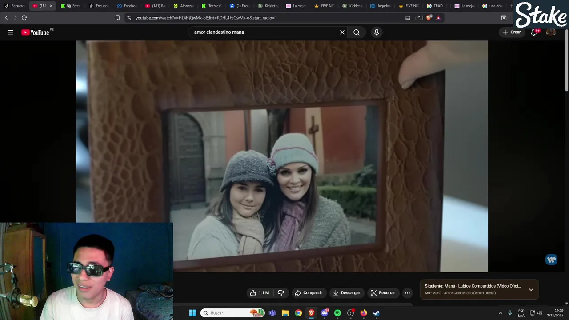Click the Windows taskbar Buscar search box
Image resolution: width=569 pixels, height=320 pixels.
(232, 313)
